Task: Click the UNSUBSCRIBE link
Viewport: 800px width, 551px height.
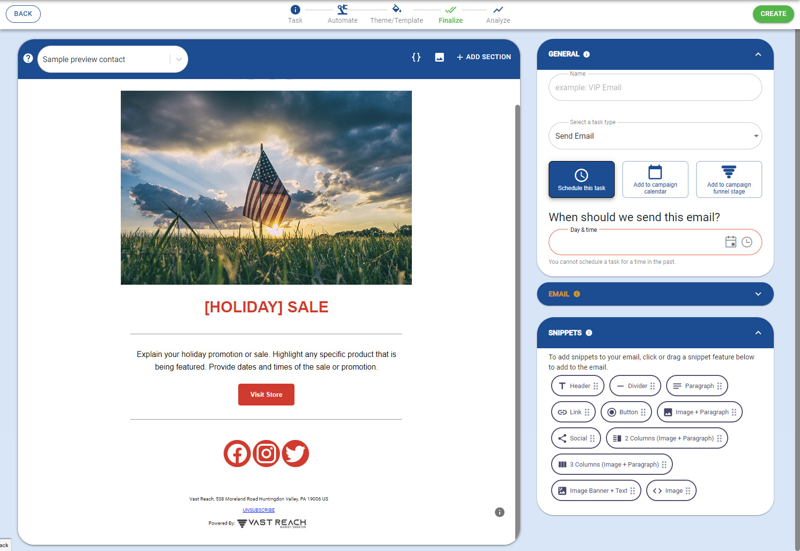Action: (259, 510)
